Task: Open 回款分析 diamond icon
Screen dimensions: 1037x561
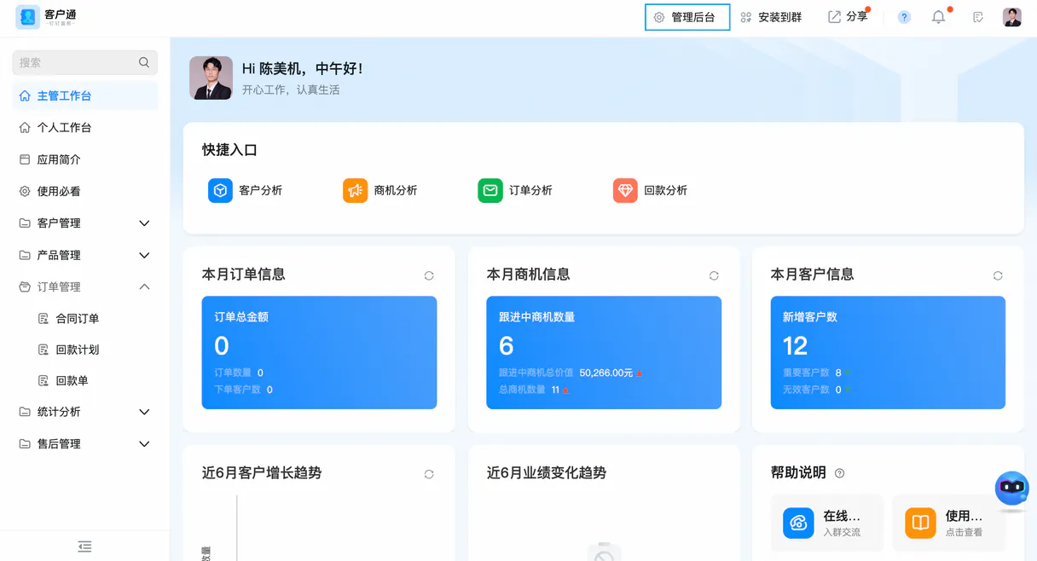Action: point(625,190)
